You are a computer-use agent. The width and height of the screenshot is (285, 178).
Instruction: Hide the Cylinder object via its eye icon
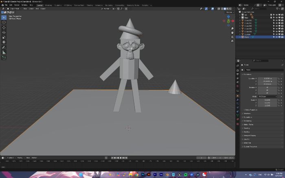[x=276, y=34]
